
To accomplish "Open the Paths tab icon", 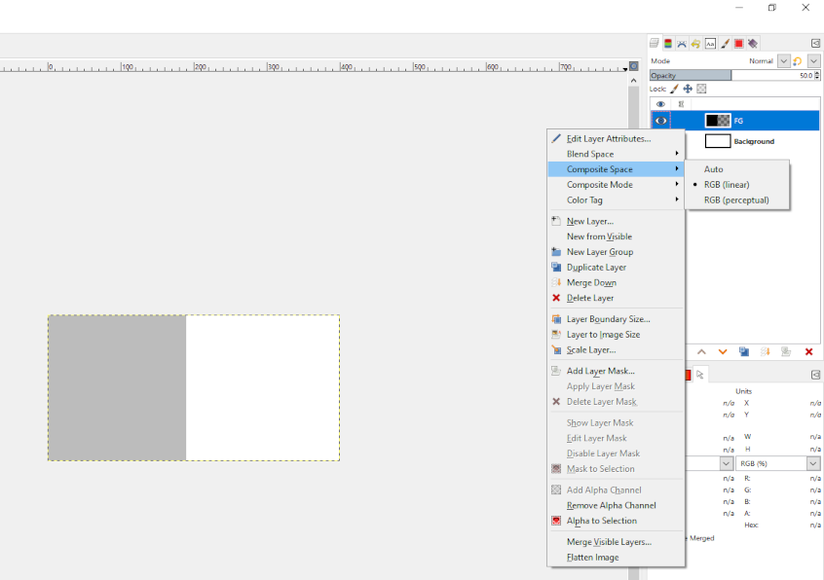I will (x=682, y=44).
